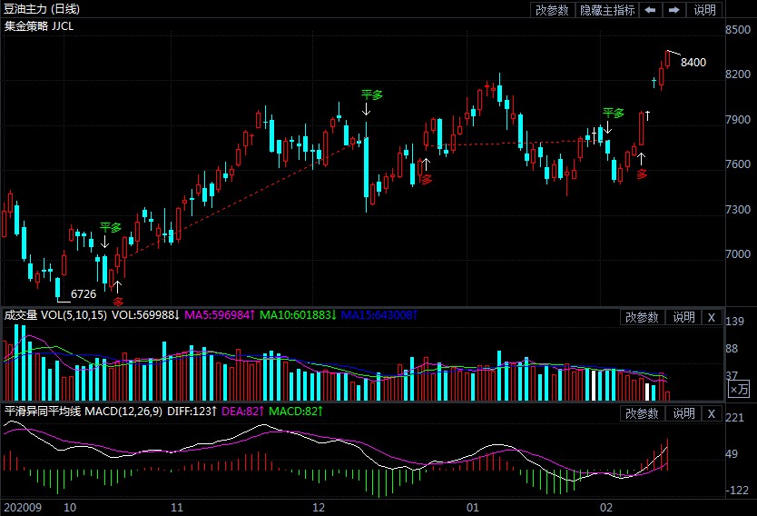Close the MACD indicator panel
The image size is (757, 516).
tap(712, 414)
